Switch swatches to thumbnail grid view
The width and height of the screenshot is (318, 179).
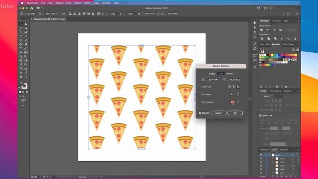coord(298,50)
